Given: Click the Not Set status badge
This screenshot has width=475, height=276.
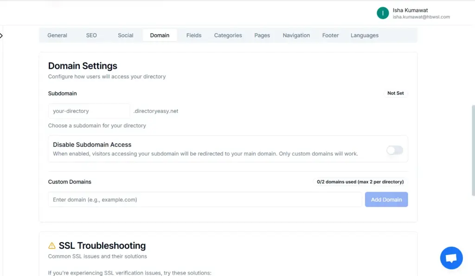Looking at the screenshot, I should (x=396, y=93).
